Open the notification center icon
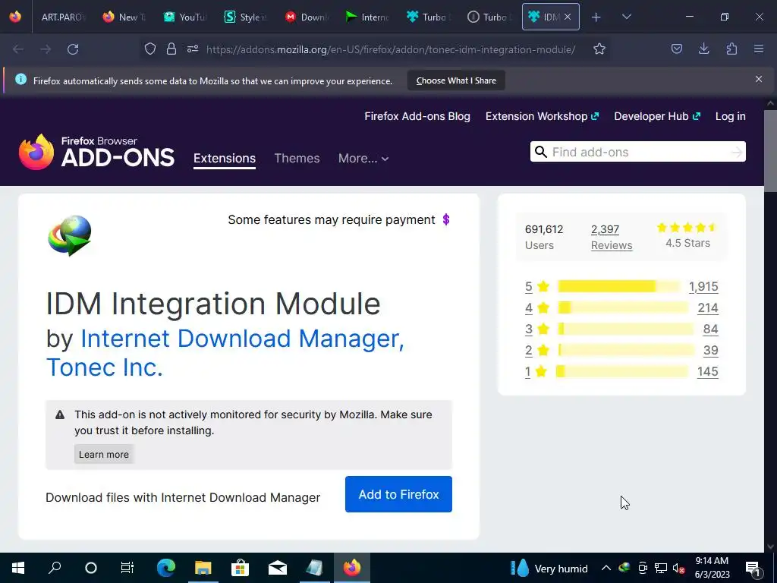The width and height of the screenshot is (777, 583). click(753, 568)
